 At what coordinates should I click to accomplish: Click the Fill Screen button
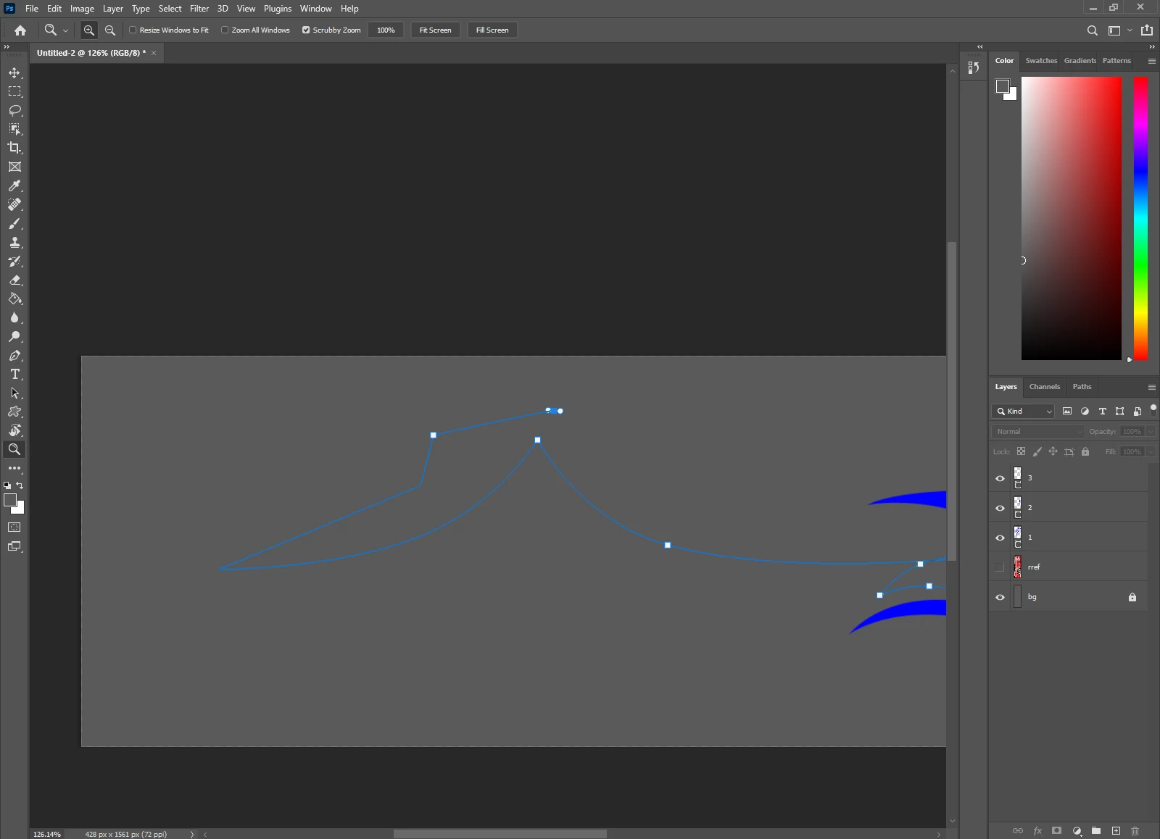[x=492, y=30]
